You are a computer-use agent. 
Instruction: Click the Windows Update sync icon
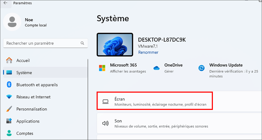(202, 68)
